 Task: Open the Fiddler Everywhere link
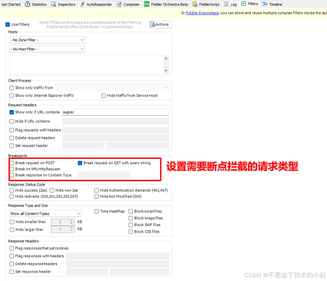point(202,13)
